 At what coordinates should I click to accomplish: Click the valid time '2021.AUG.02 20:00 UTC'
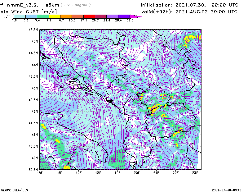[x=206, y=12]
